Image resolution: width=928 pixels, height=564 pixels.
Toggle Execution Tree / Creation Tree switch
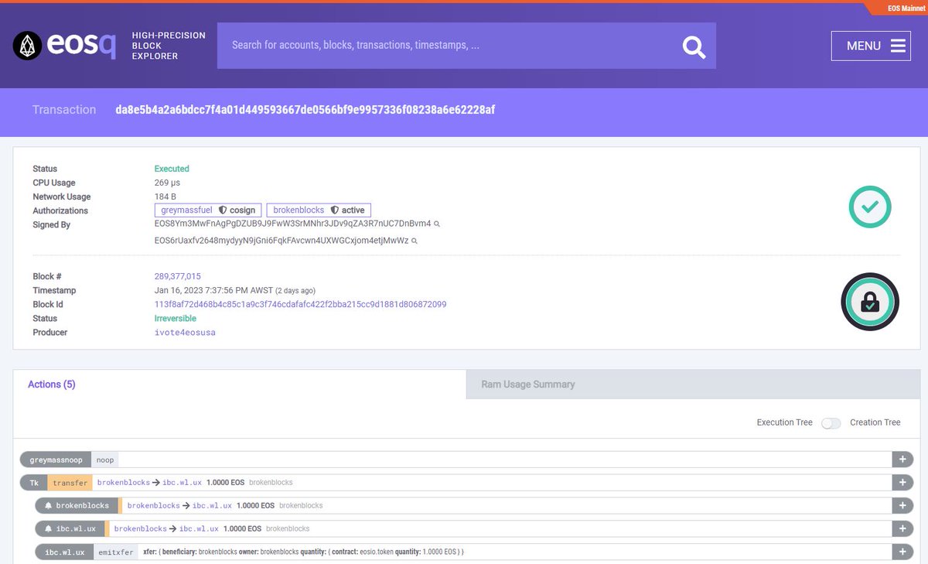click(831, 423)
